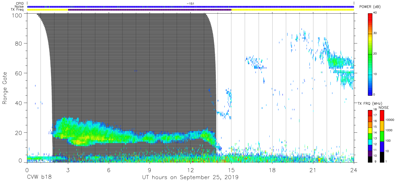The height and width of the screenshot is (184, 398).
Task: Click the blue Noise bar strip
Action: pos(191,7)
